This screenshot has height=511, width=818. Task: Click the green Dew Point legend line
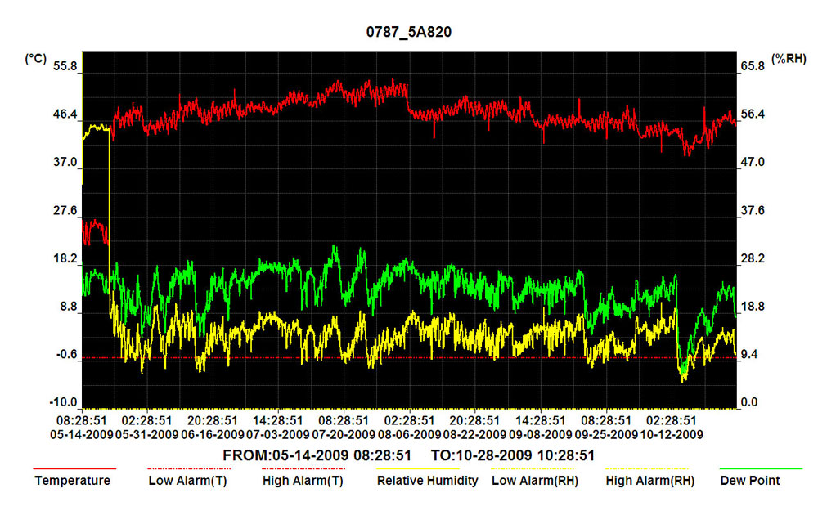tap(761, 469)
